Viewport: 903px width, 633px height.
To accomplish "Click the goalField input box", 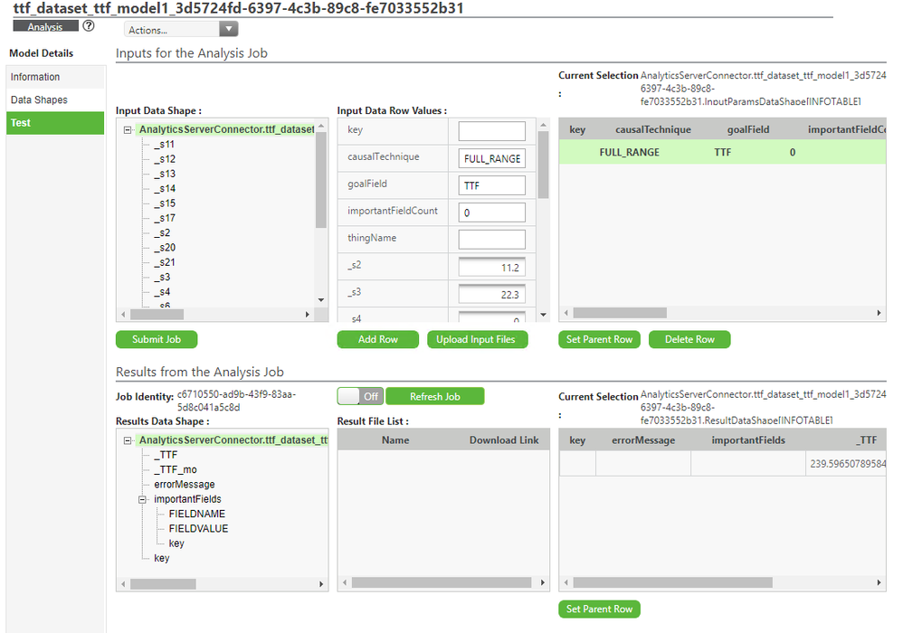I will pyautogui.click(x=491, y=185).
